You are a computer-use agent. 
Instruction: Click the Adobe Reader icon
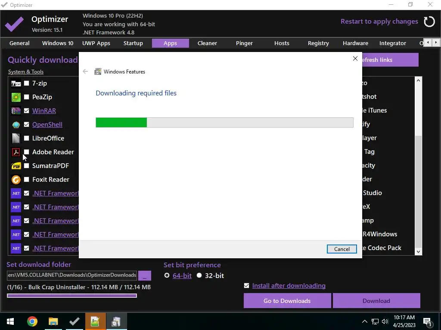[16, 152]
